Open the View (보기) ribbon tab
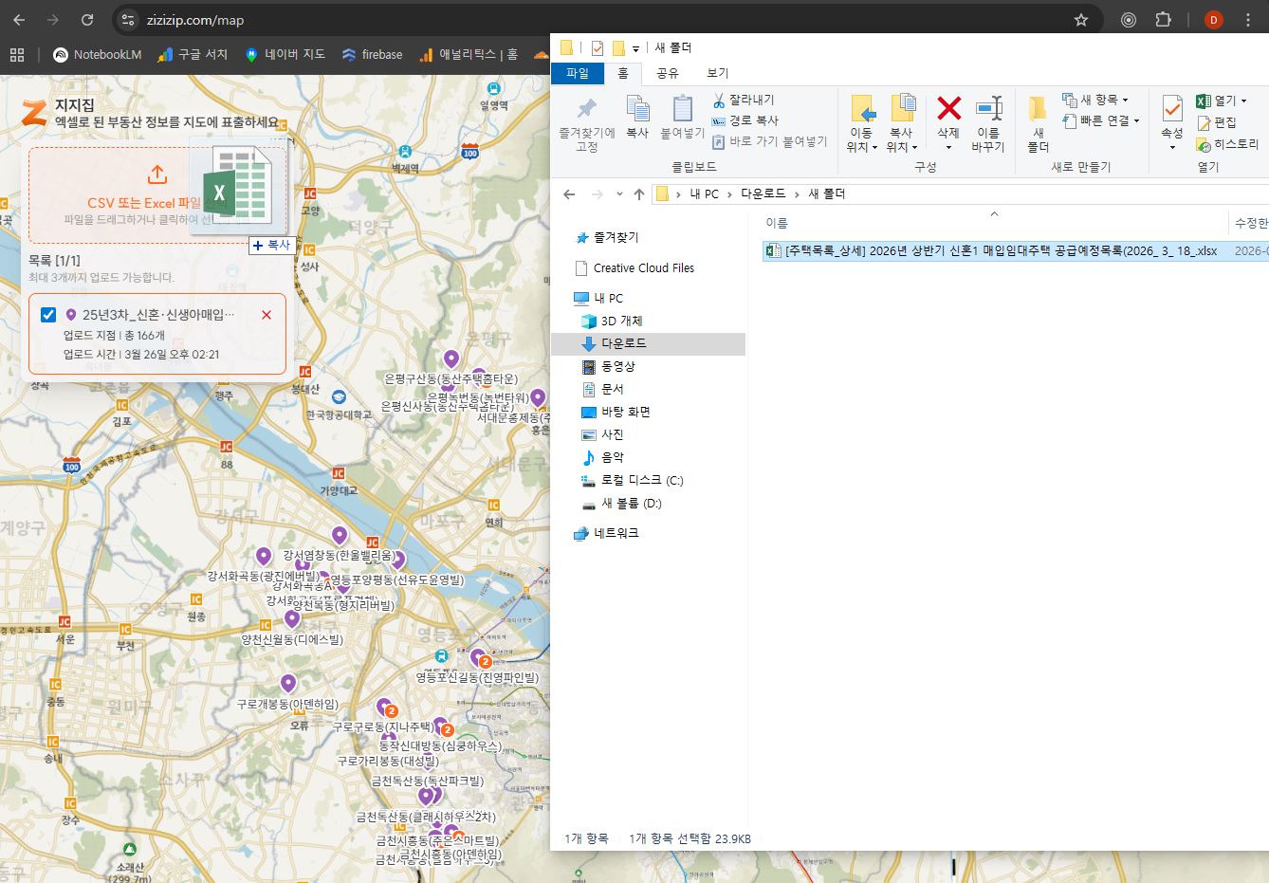 point(718,73)
